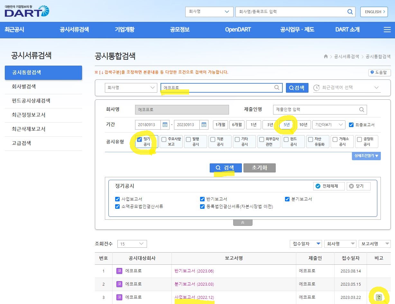The image size is (395, 304).
Task: Open the 기업개황 menu
Action: coord(124,30)
